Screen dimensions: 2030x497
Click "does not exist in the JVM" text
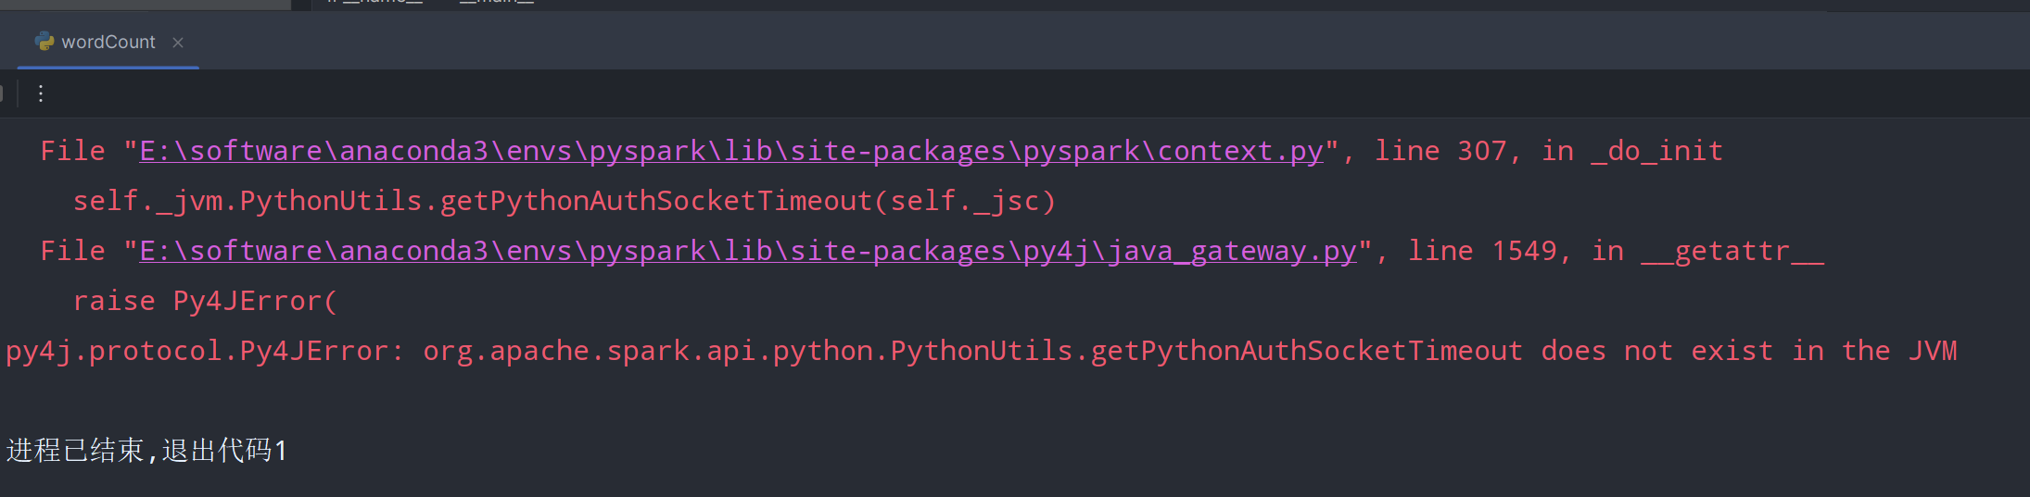coord(1748,351)
